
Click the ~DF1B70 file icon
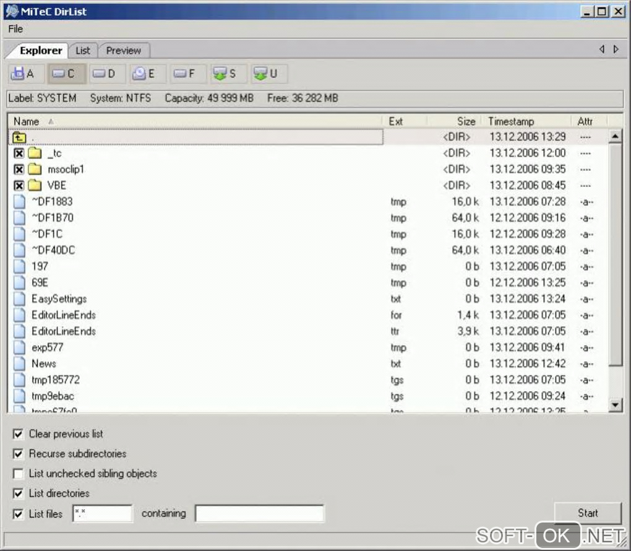19,217
